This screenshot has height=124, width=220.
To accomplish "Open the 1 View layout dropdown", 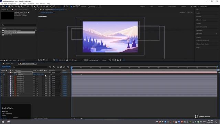I will point(105,60).
